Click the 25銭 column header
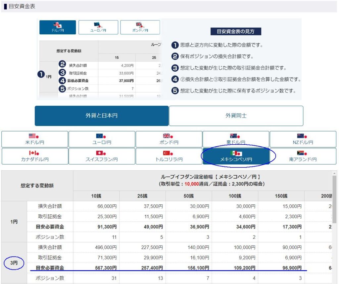339x284 pixels. (x=142, y=196)
